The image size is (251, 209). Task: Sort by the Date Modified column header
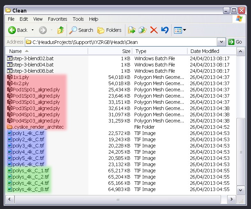[x=212, y=51]
